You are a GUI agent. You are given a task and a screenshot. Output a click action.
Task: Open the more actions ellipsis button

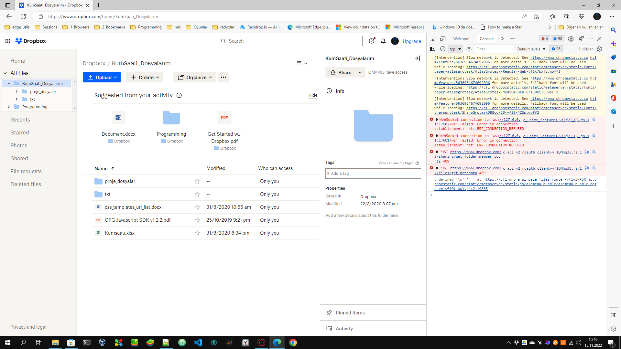pyautogui.click(x=223, y=77)
